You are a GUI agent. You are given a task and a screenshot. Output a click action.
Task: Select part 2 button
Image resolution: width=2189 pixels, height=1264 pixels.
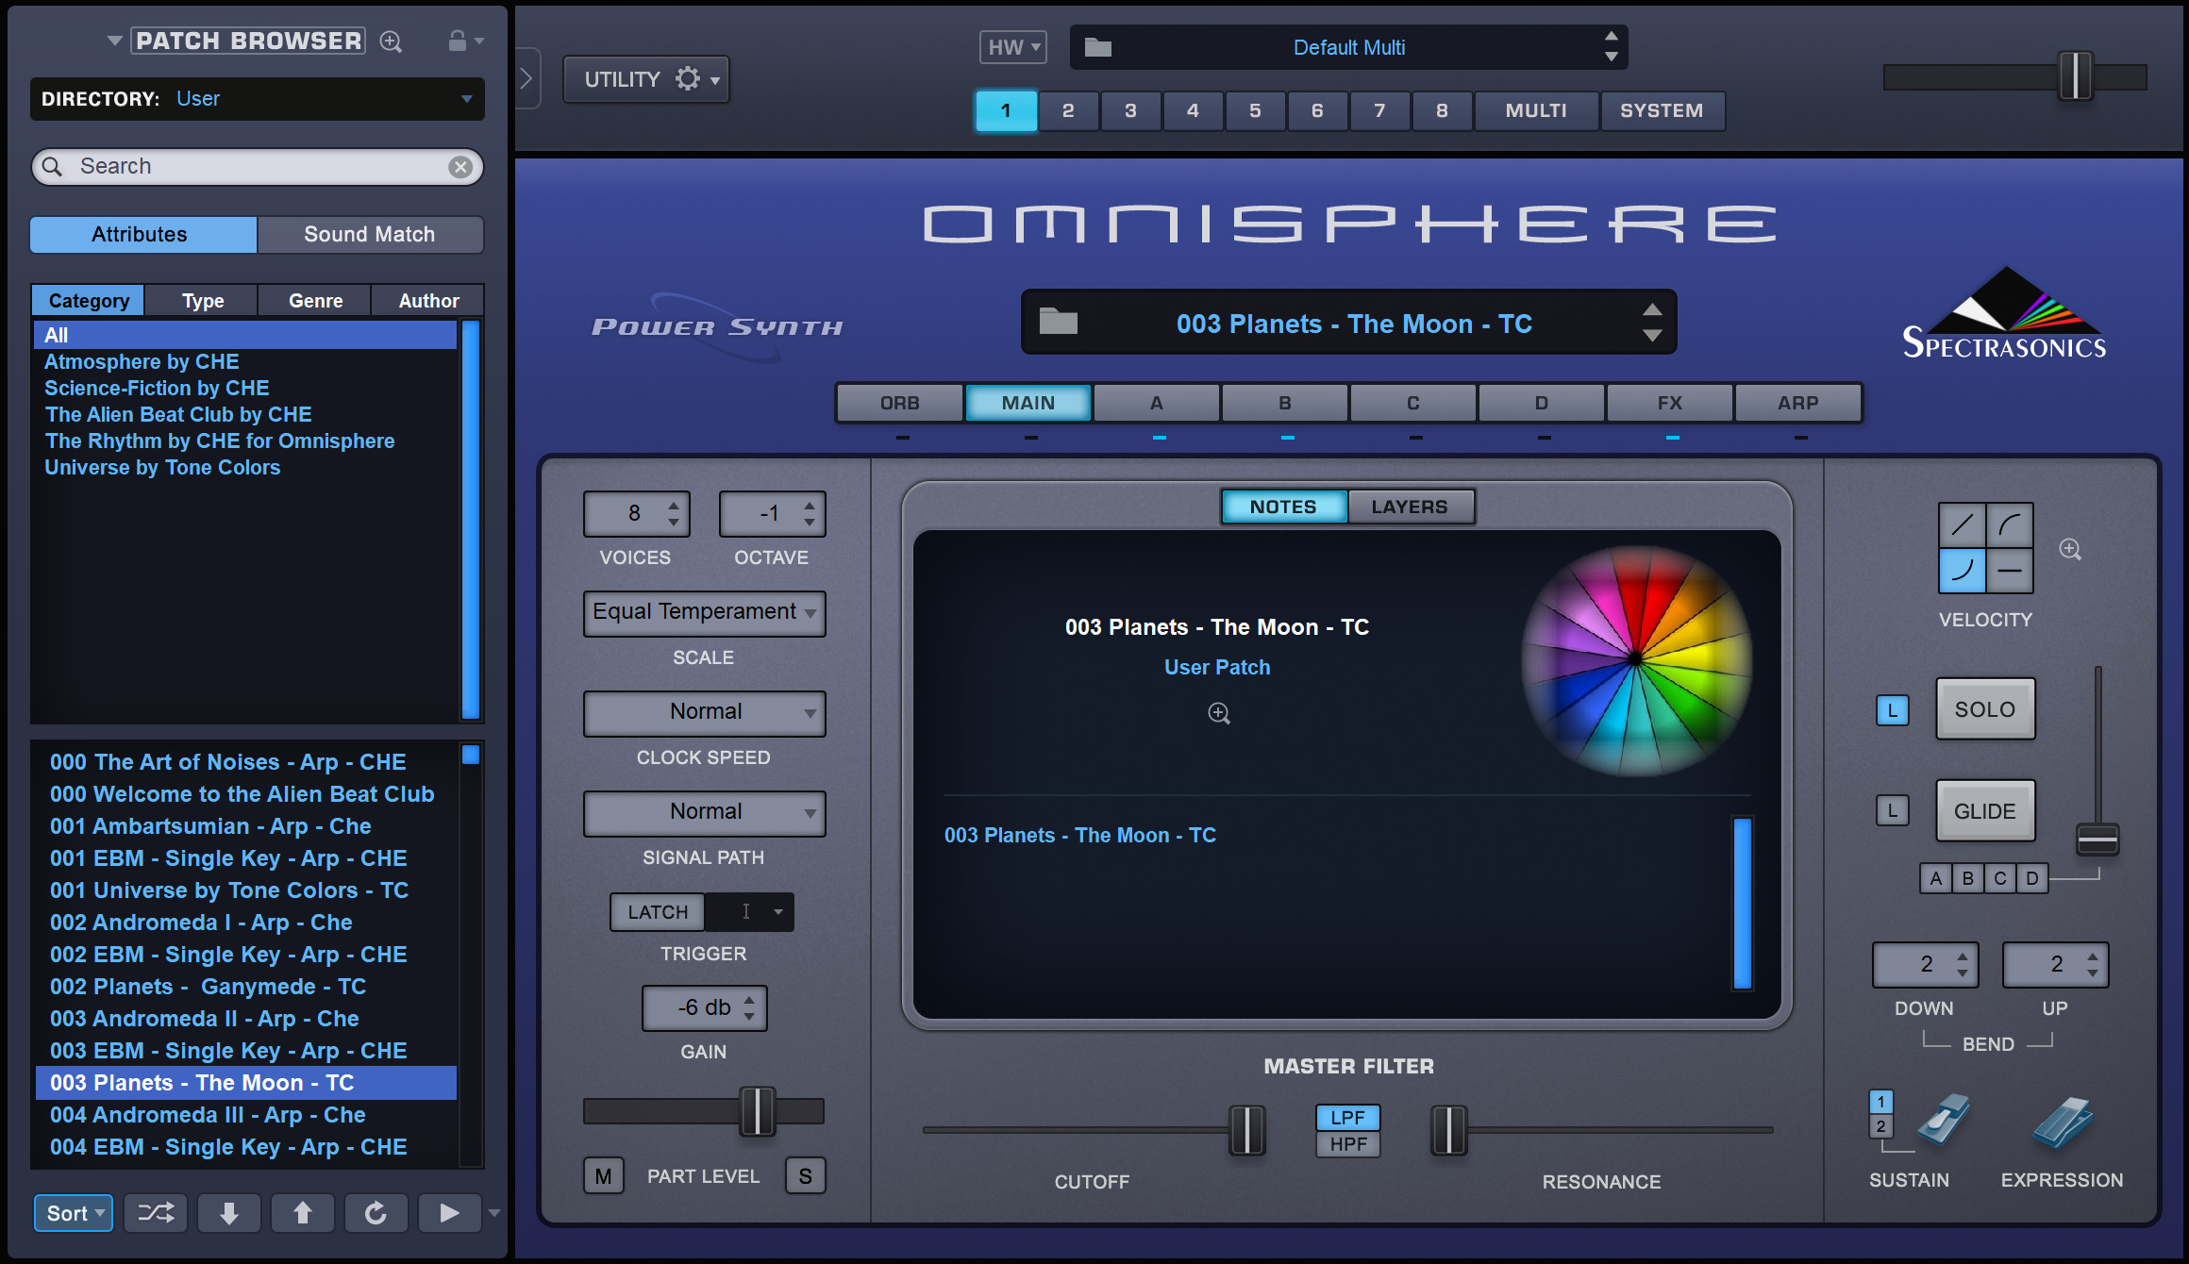pos(1068,110)
